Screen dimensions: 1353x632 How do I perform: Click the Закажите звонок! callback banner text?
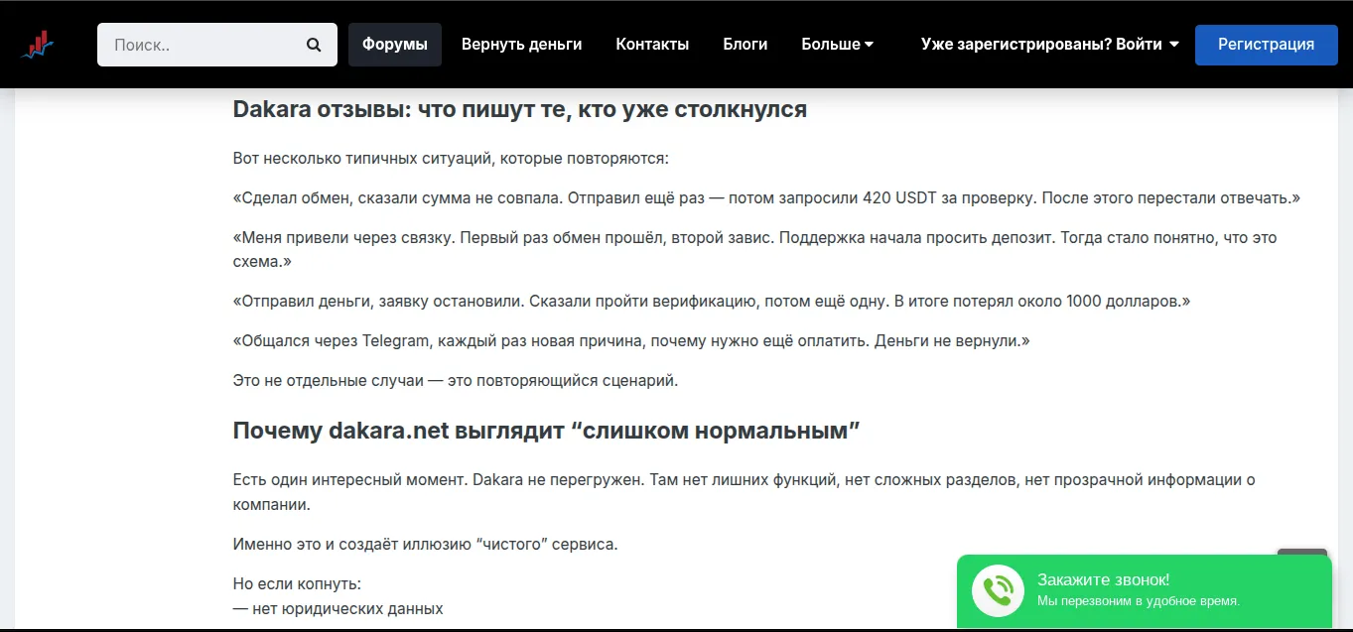pos(1104,579)
